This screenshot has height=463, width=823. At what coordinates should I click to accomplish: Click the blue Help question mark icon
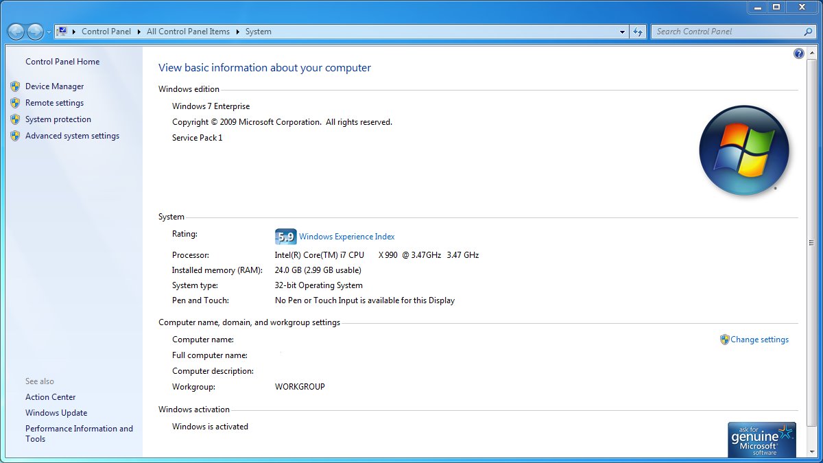799,54
